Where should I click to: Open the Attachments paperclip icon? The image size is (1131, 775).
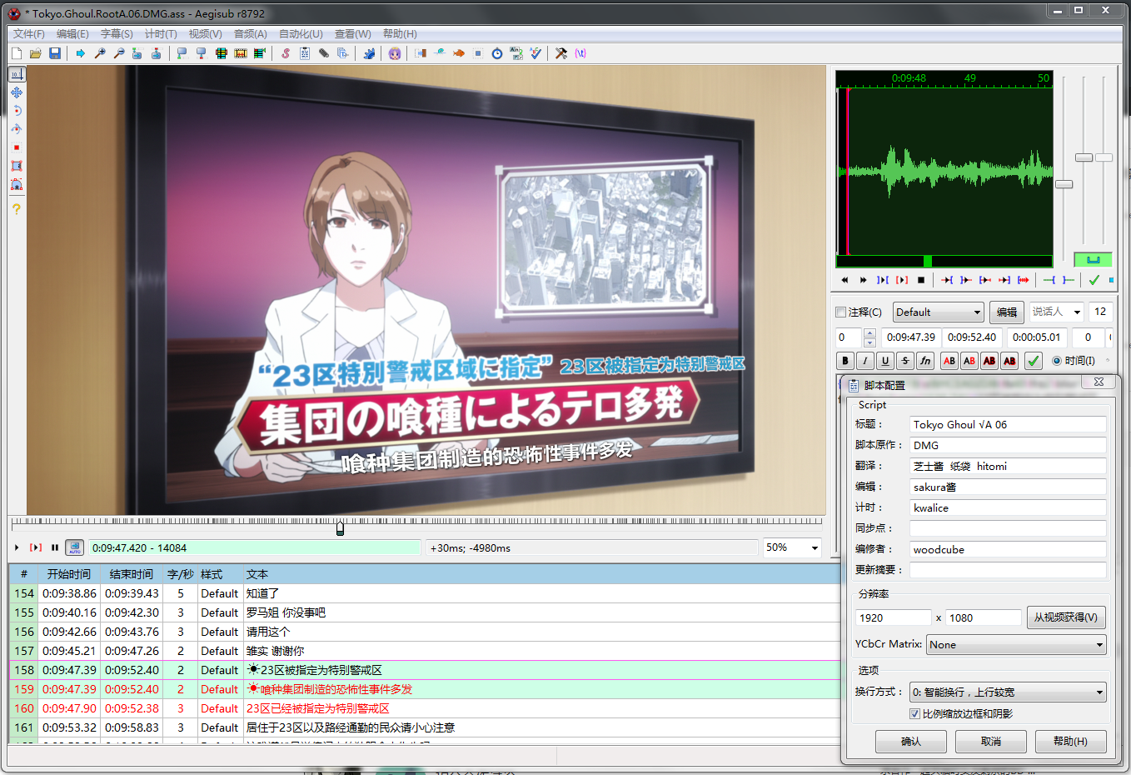coord(324,53)
